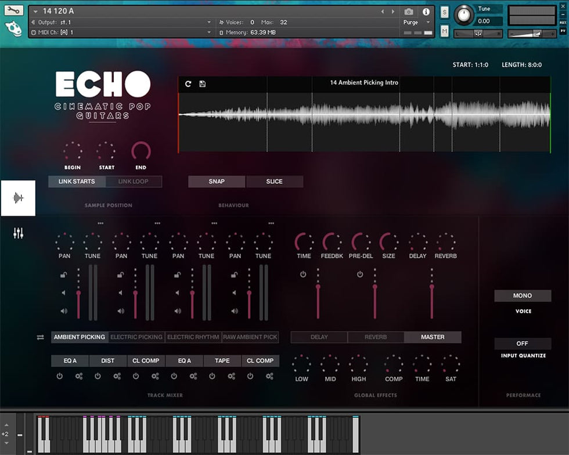Toggle the LINK STARTS button
This screenshot has width=569, height=455.
(x=77, y=182)
